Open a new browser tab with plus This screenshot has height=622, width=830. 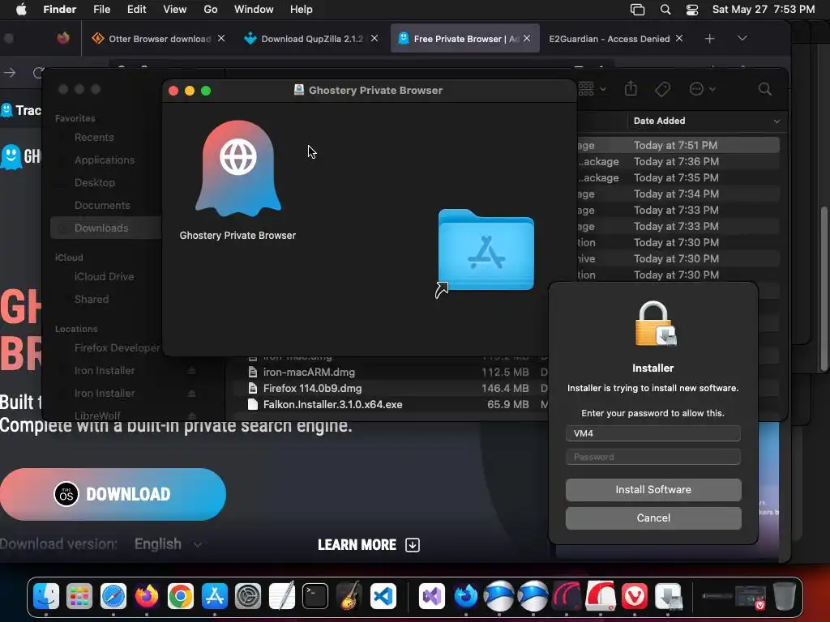pos(709,39)
